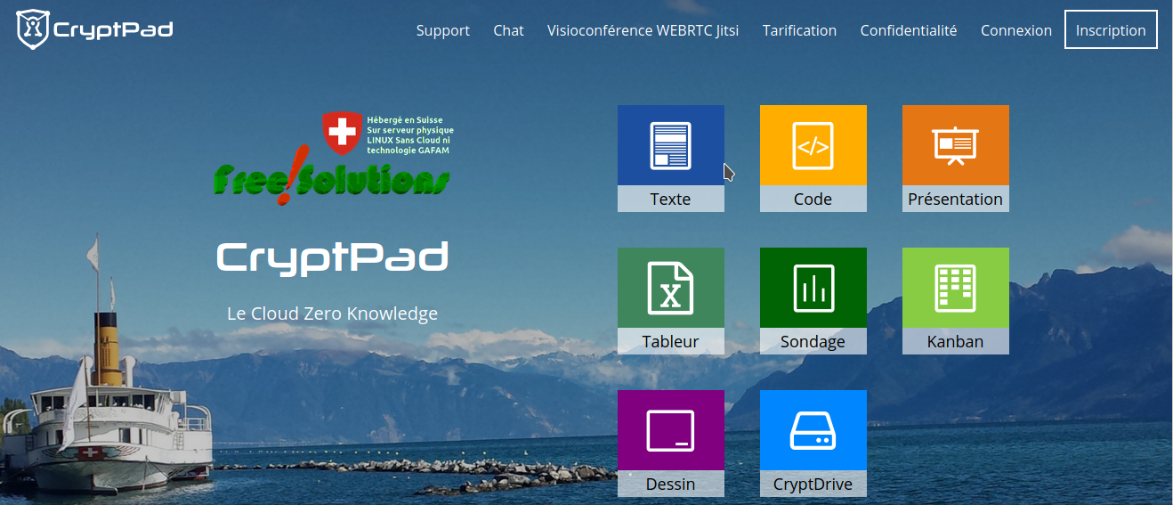Click the Kanban tile label
Screen dimensions: 1173x505
[x=955, y=341]
